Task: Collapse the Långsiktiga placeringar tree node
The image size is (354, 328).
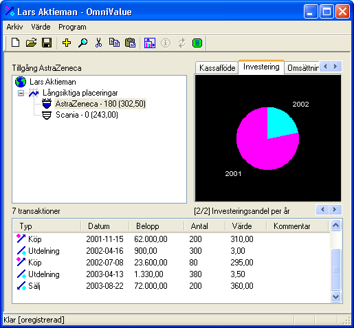Action: 21,94
